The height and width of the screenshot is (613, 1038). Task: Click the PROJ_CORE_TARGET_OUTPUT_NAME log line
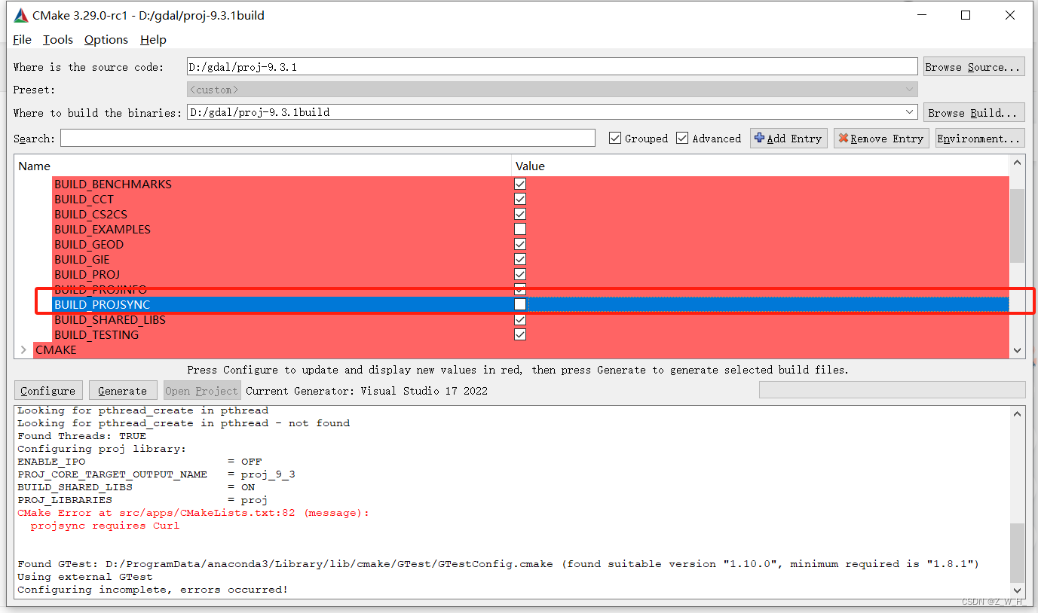[x=156, y=474]
